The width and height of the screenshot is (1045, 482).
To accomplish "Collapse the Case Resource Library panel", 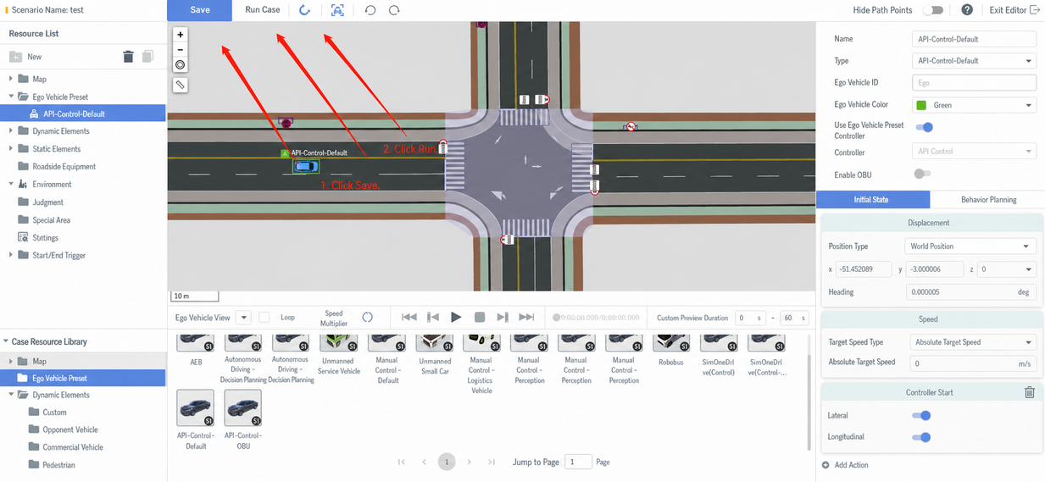I will [4, 341].
